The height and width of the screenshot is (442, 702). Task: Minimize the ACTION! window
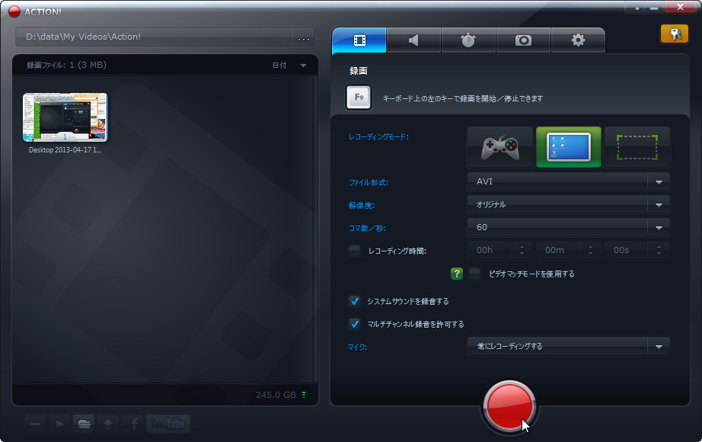pyautogui.click(x=654, y=8)
